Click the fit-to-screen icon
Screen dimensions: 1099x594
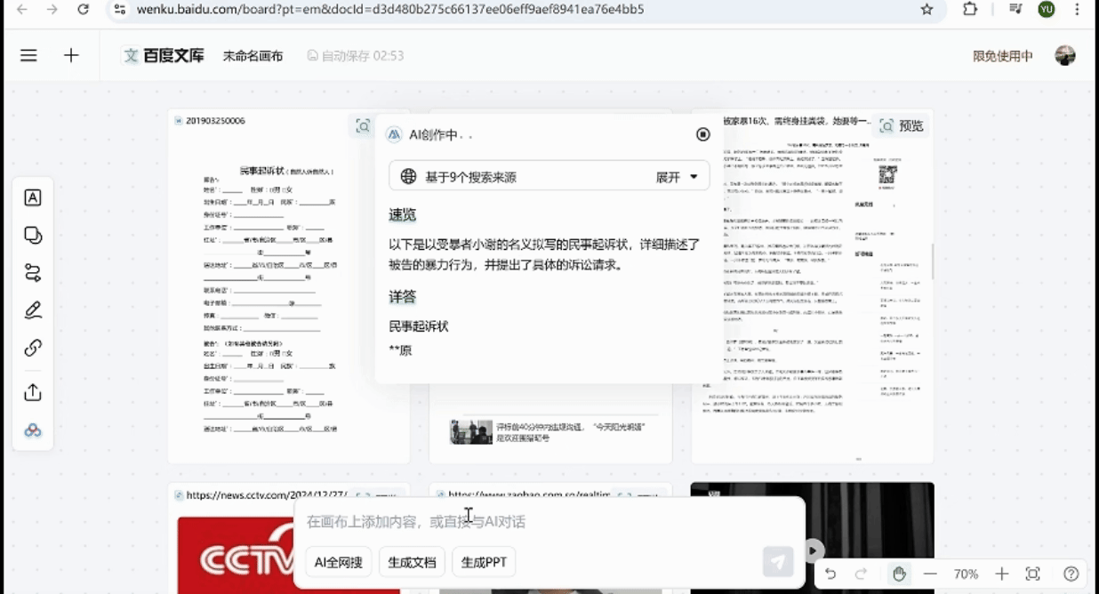click(1032, 574)
